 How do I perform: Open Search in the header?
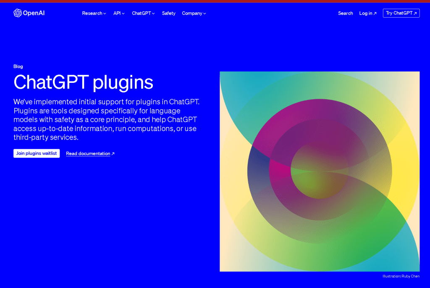[x=345, y=13]
